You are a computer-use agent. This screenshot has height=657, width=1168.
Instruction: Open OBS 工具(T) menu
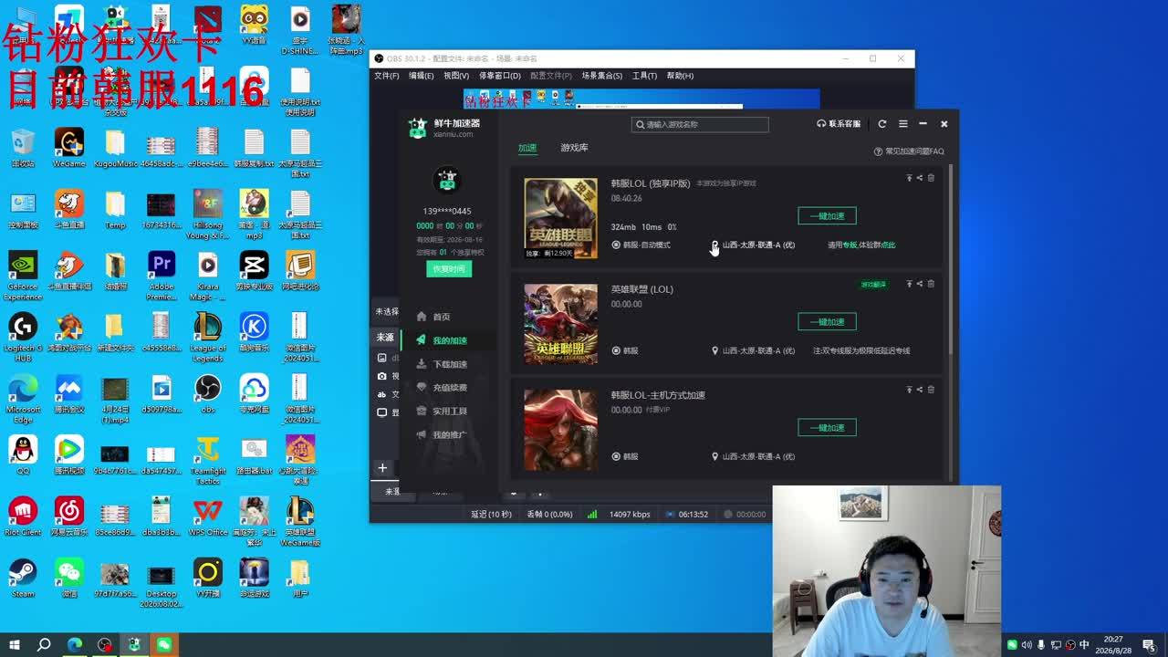644,76
